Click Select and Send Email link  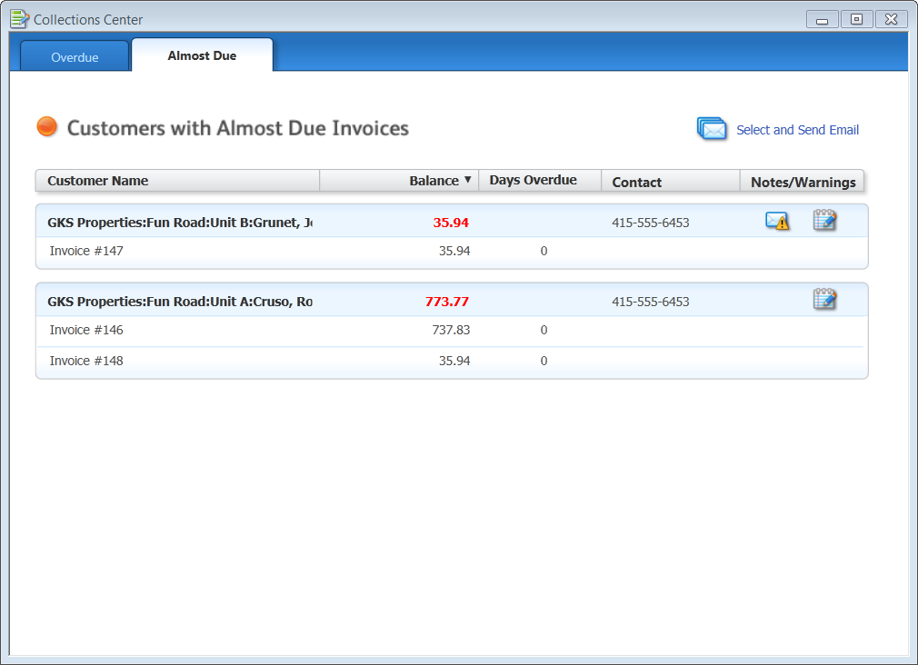tap(797, 130)
